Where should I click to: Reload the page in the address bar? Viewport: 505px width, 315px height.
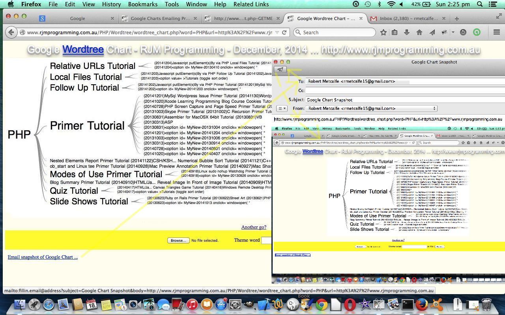coord(284,32)
